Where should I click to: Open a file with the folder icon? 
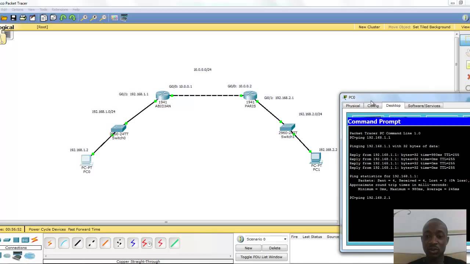4,18
